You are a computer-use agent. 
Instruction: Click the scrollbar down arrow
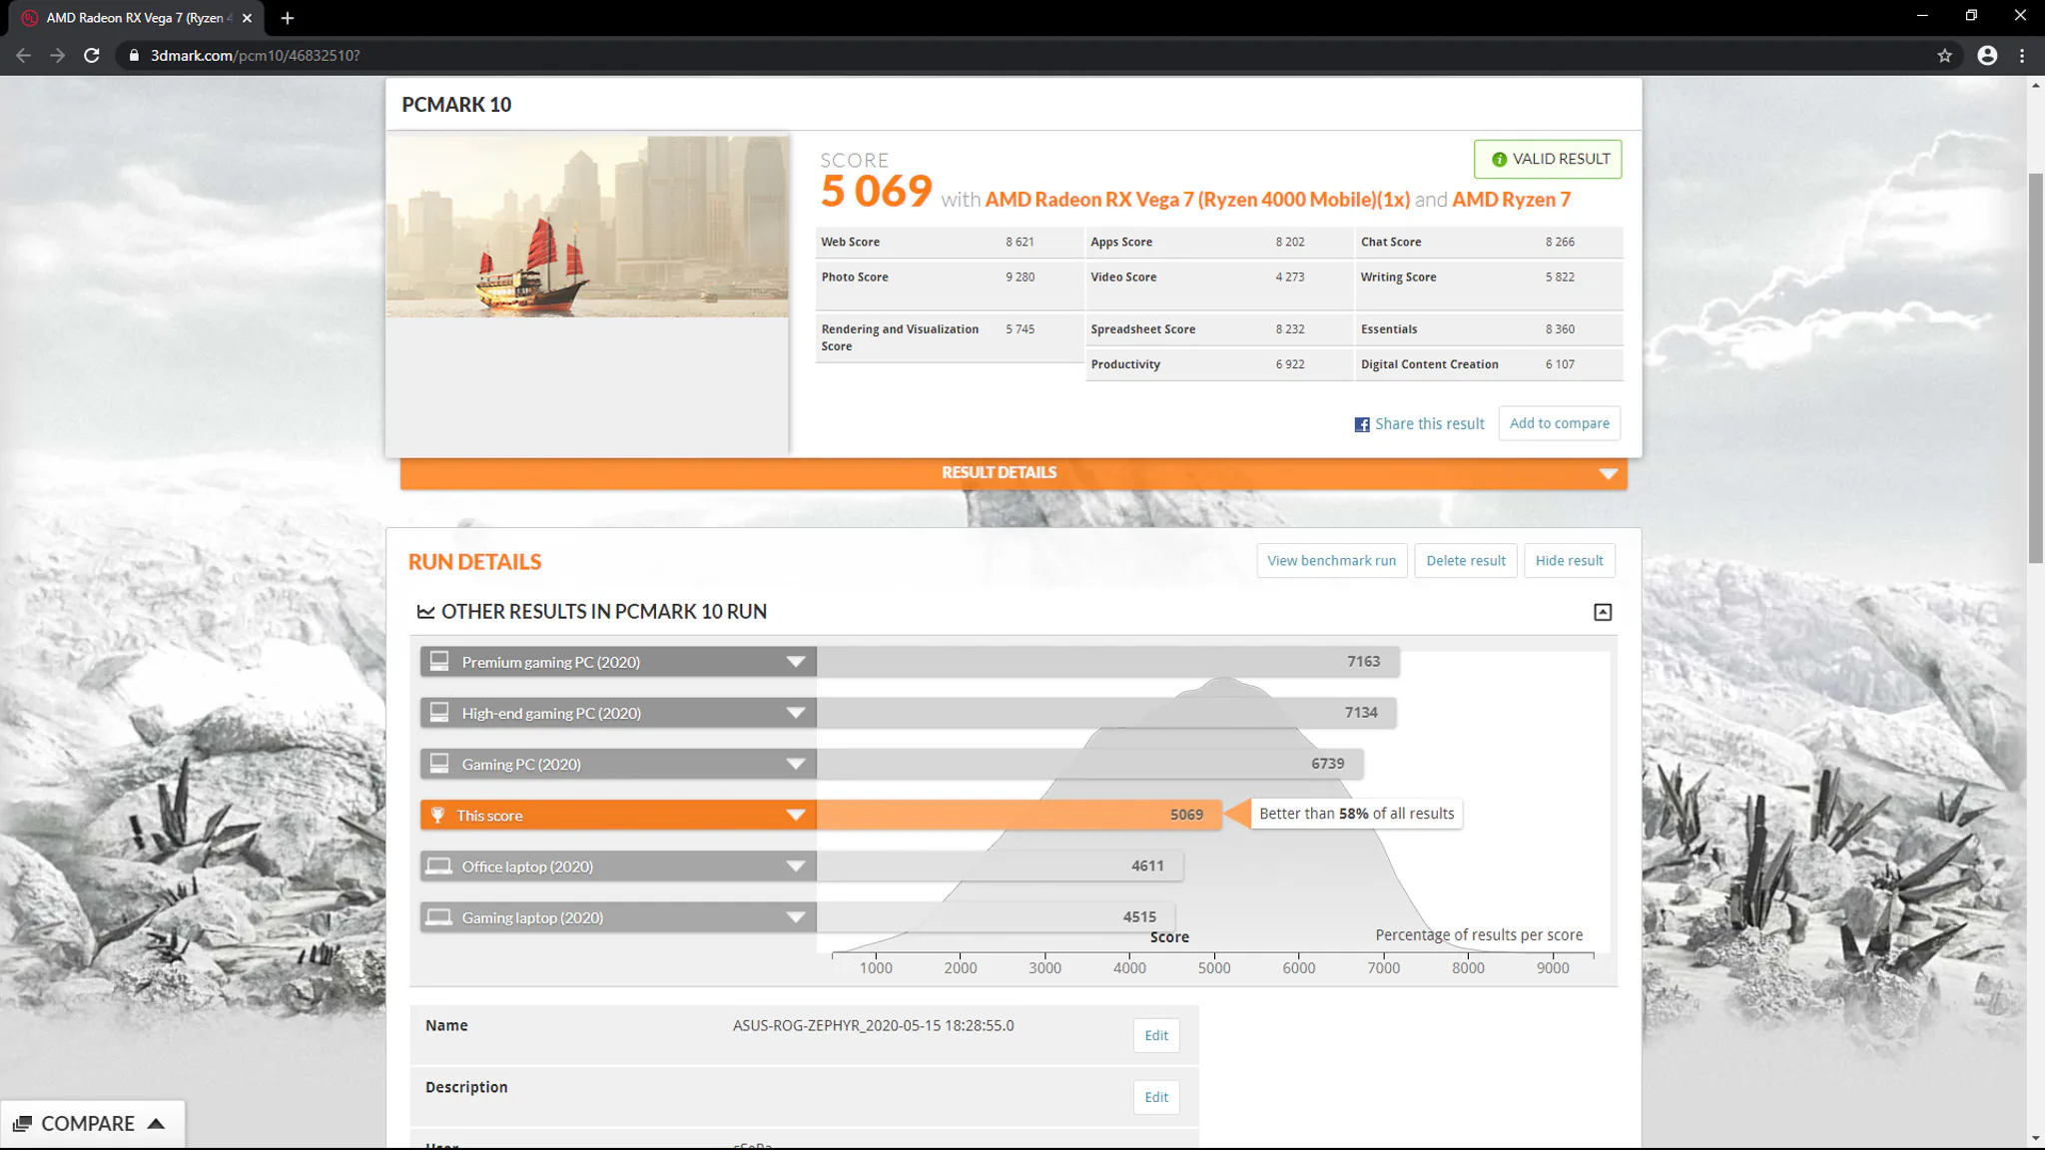coord(2035,1139)
